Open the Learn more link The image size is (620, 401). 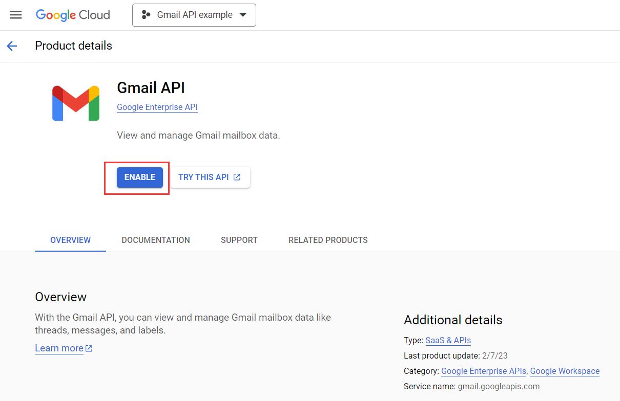point(64,348)
